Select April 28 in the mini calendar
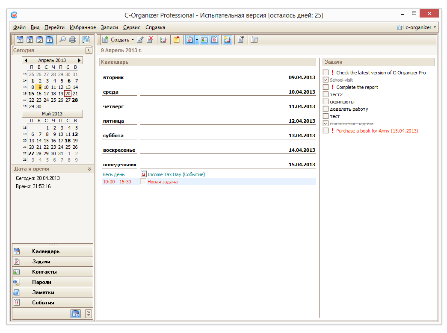This screenshot has width=447, height=333. pyautogui.click(x=75, y=100)
